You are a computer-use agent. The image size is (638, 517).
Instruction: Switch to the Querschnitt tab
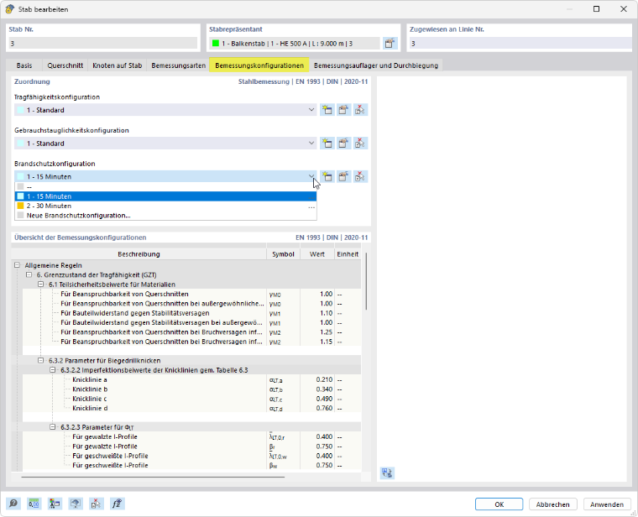65,65
